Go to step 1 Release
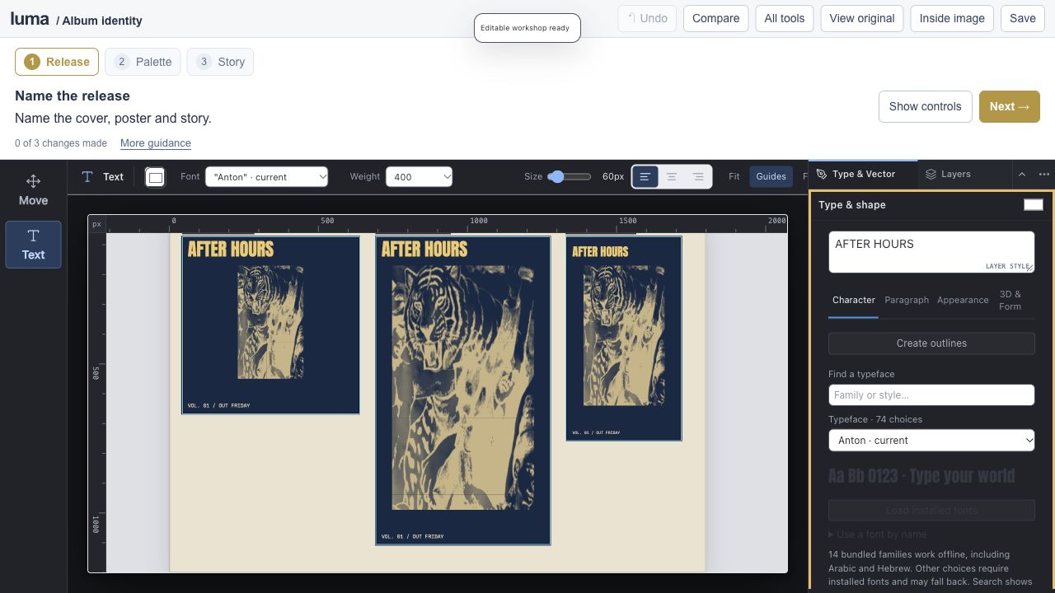This screenshot has height=593, width=1055. click(x=57, y=62)
